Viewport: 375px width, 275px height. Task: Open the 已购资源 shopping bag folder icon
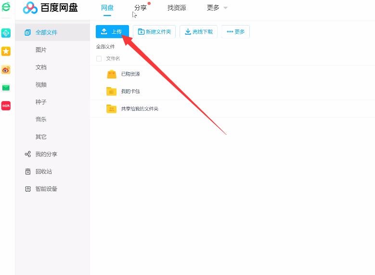tap(112, 74)
